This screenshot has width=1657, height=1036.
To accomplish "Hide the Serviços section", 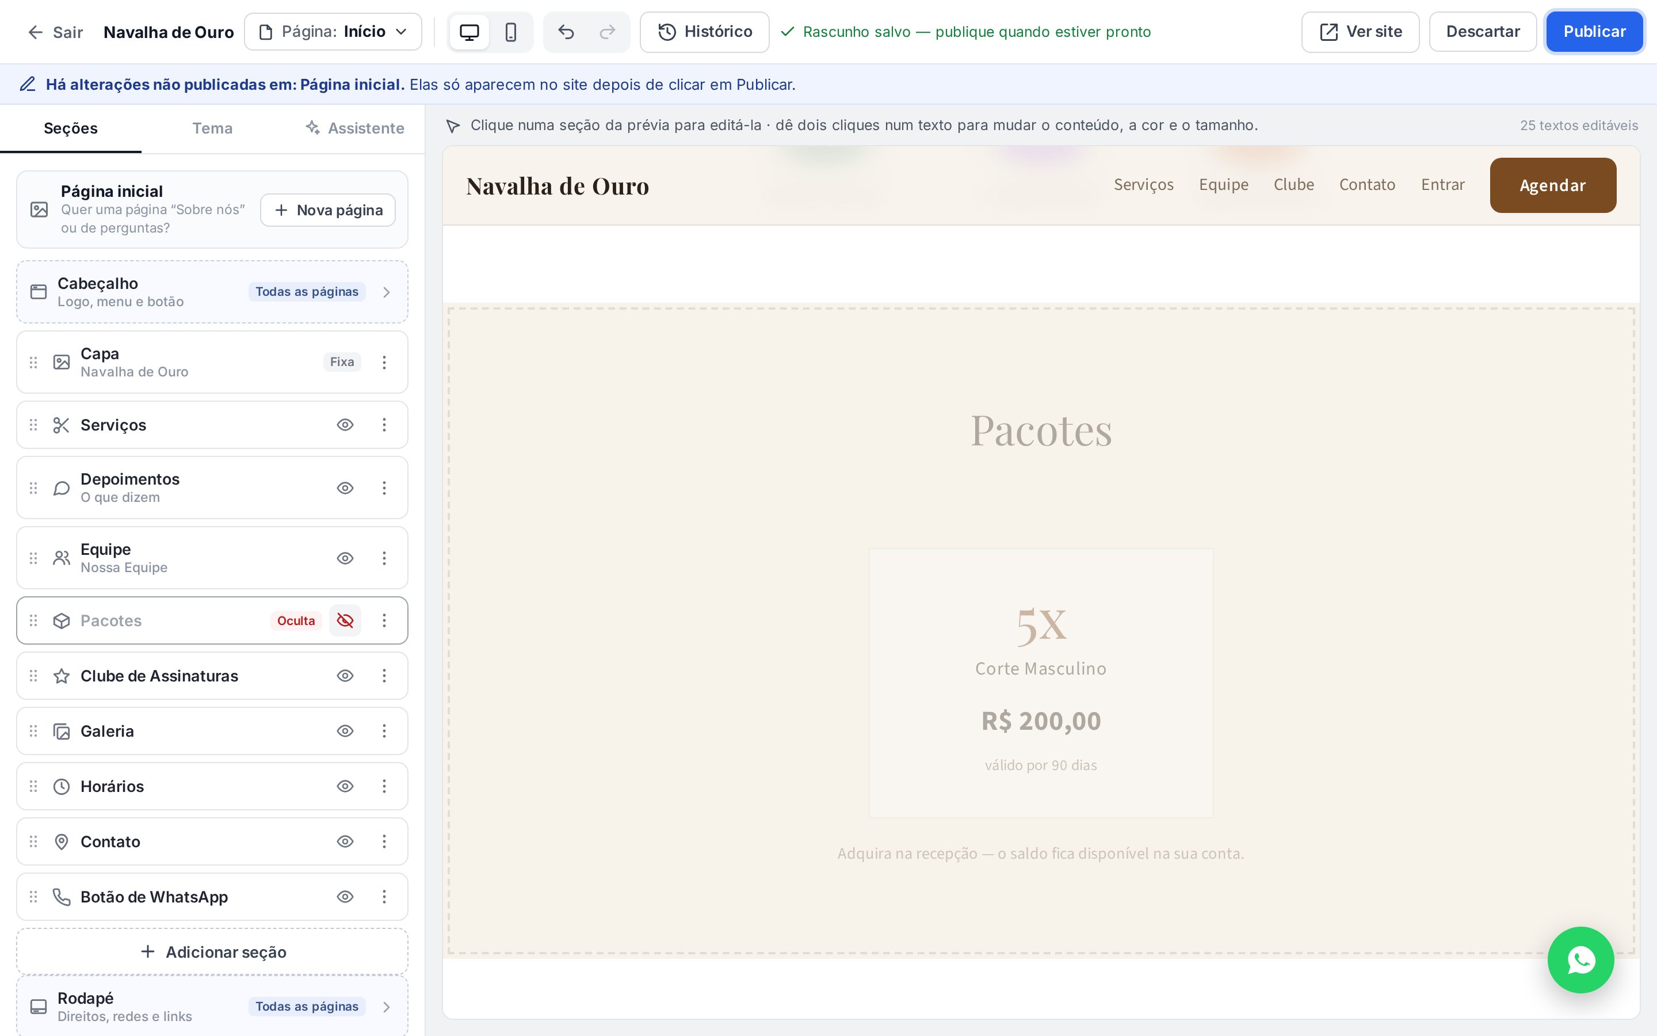I will [345, 425].
